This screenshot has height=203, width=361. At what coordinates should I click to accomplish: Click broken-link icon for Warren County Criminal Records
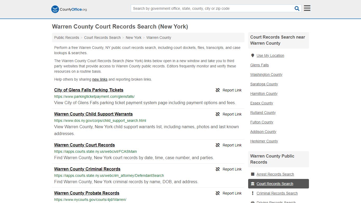(218, 169)
